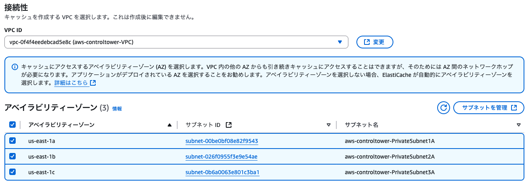Uncheck the us-east-1c row checkbox
This screenshot has height=187, width=528.
pyautogui.click(x=12, y=172)
